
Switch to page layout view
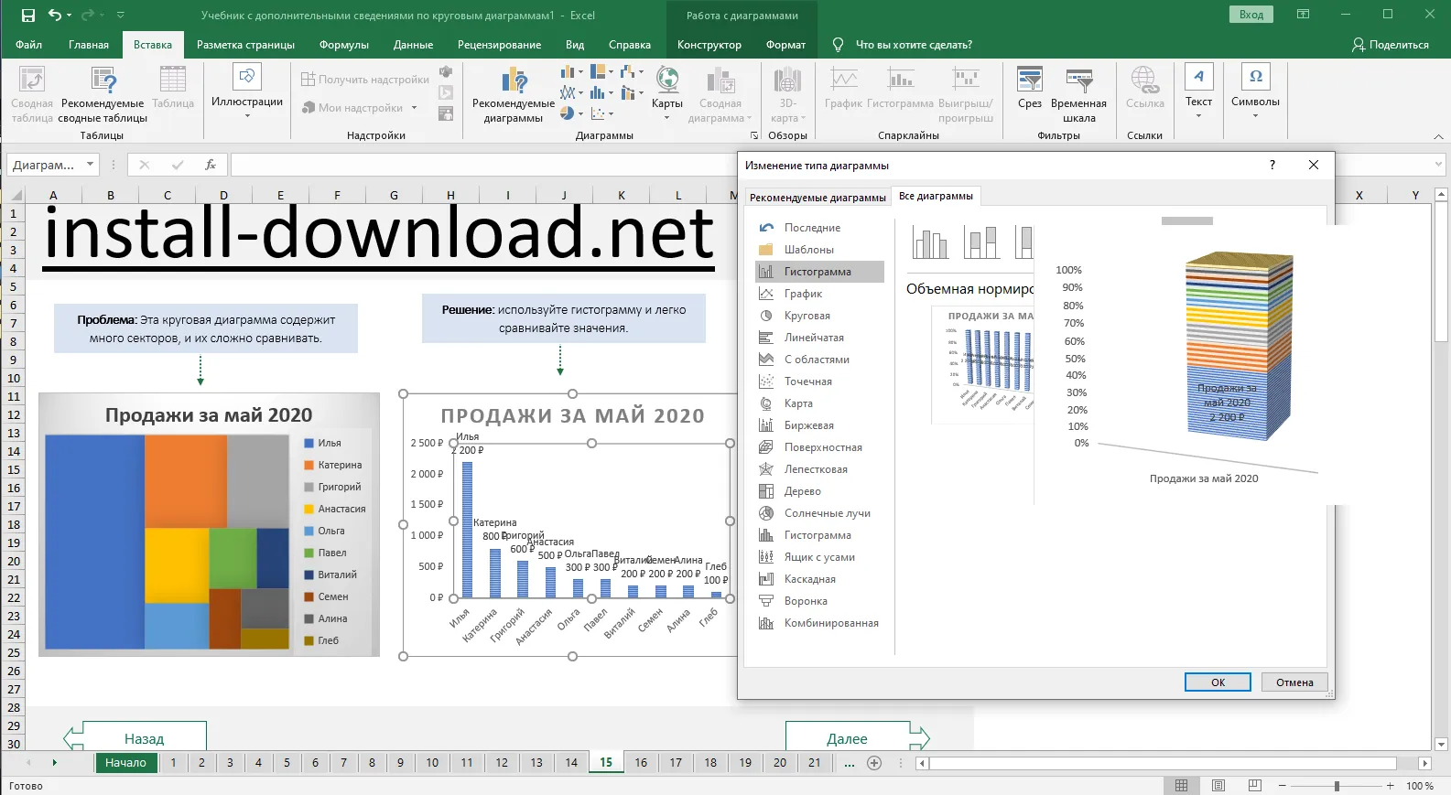click(x=1218, y=786)
